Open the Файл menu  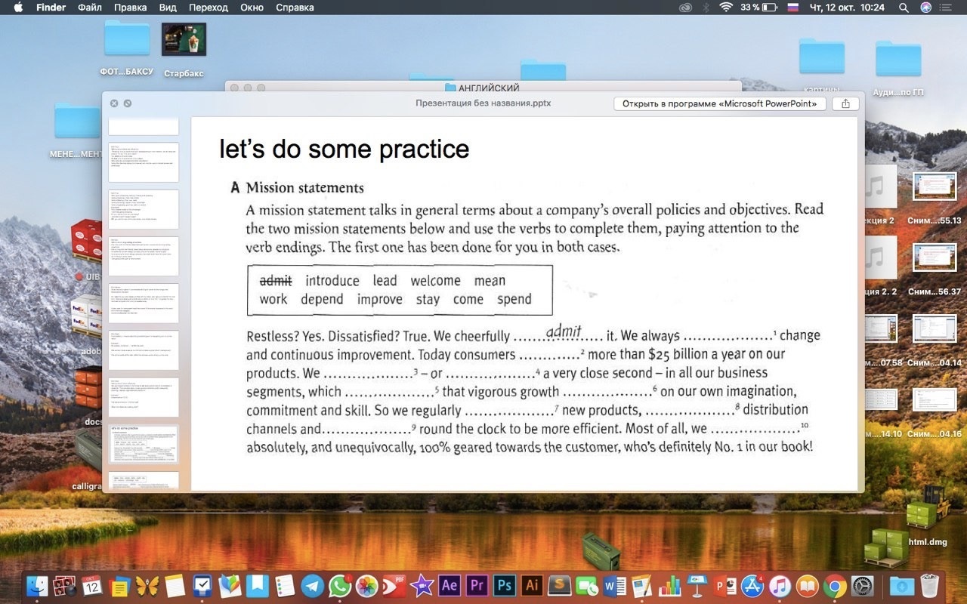pyautogui.click(x=90, y=8)
